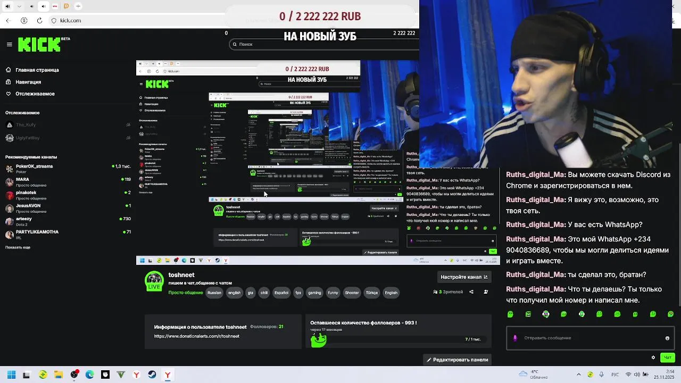
Task: Select the funny tag
Action: pos(333,293)
